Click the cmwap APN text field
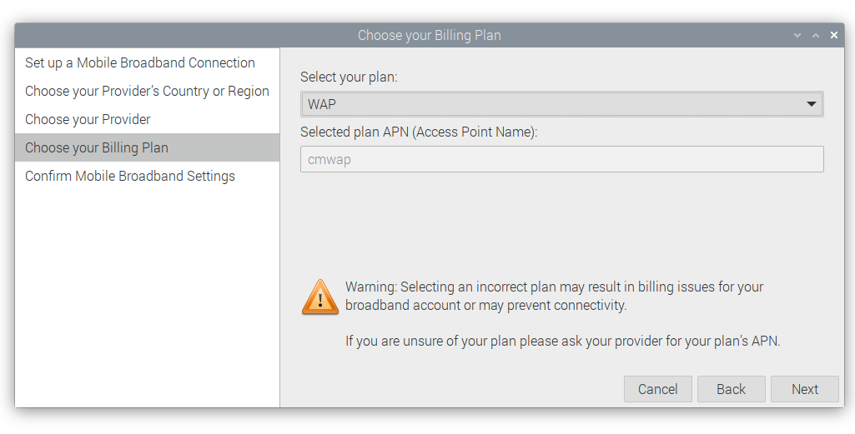Viewport: 855px width, 434px height. pos(561,159)
